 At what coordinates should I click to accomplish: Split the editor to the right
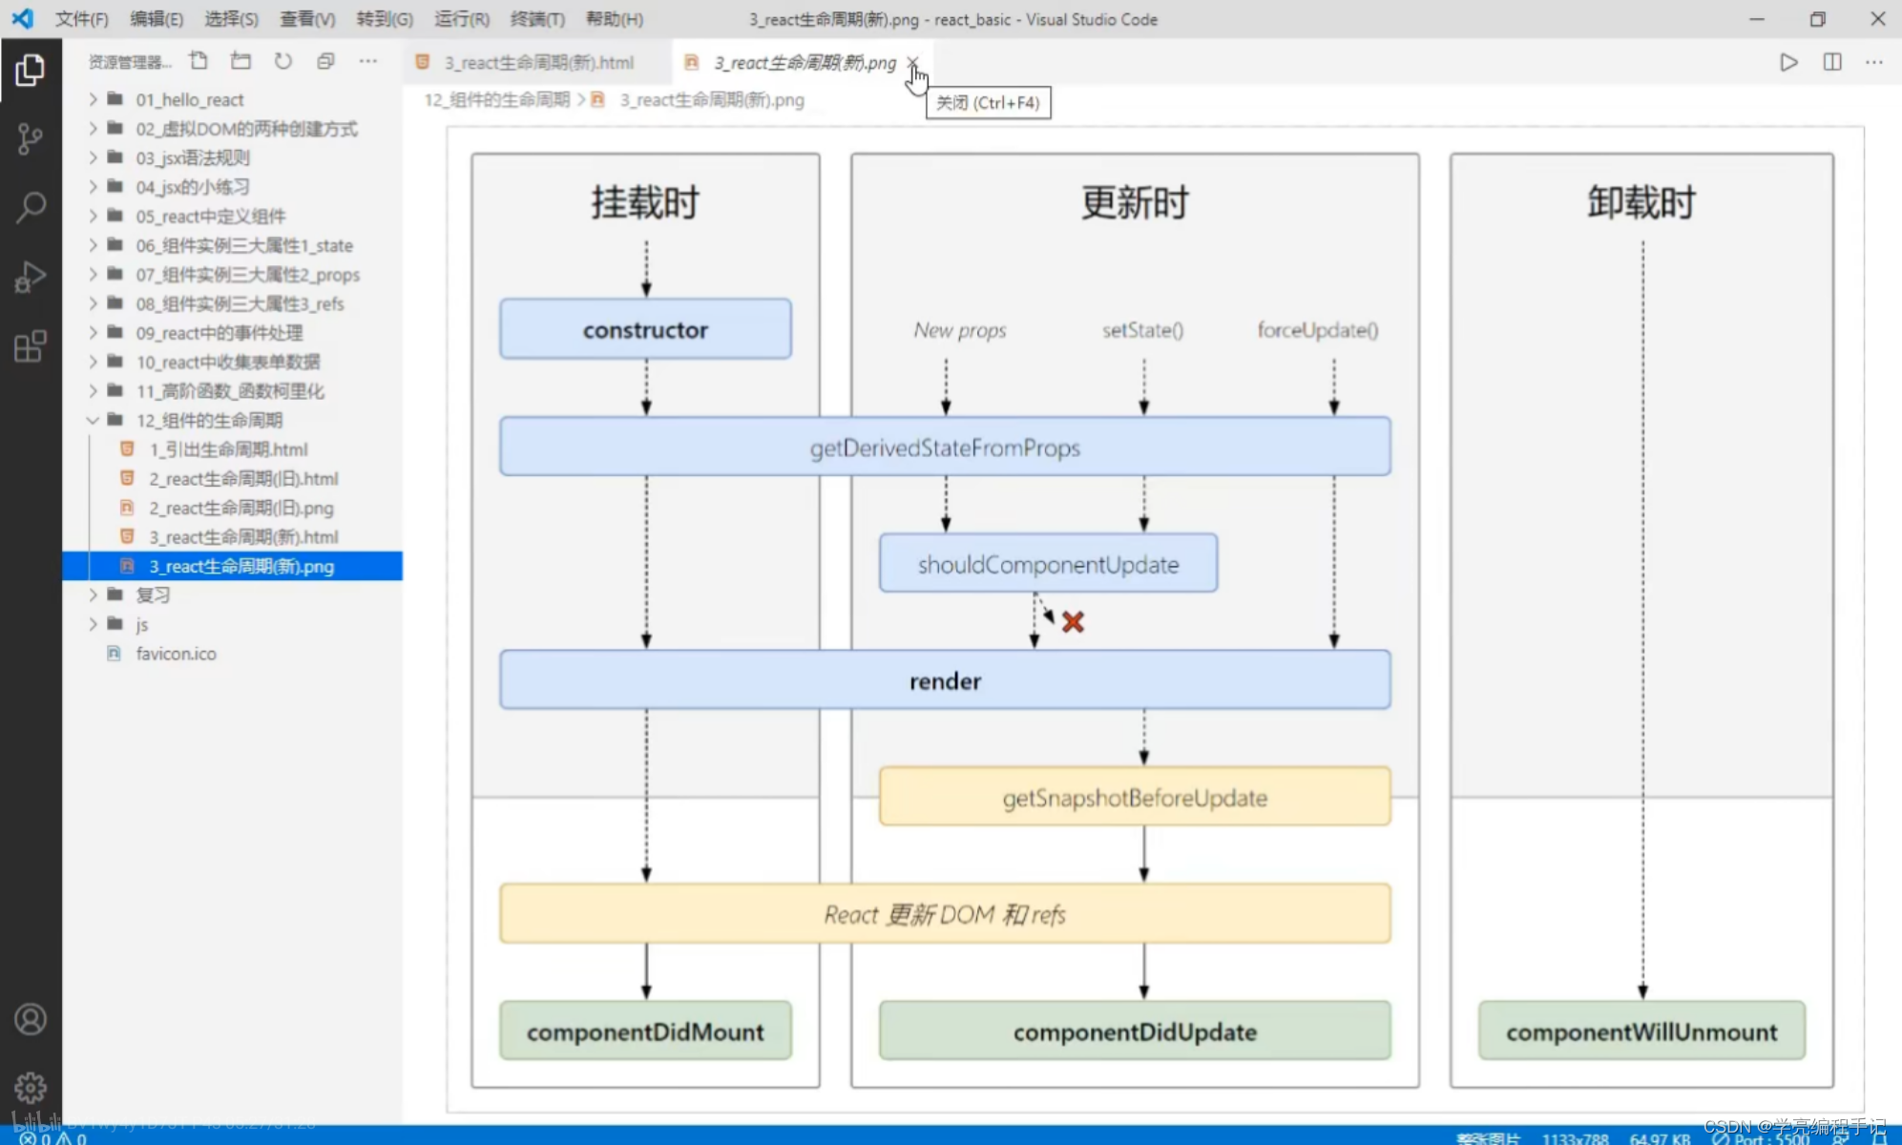1832,62
